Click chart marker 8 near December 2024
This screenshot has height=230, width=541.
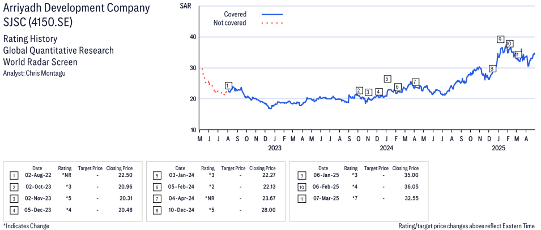pos(493,68)
